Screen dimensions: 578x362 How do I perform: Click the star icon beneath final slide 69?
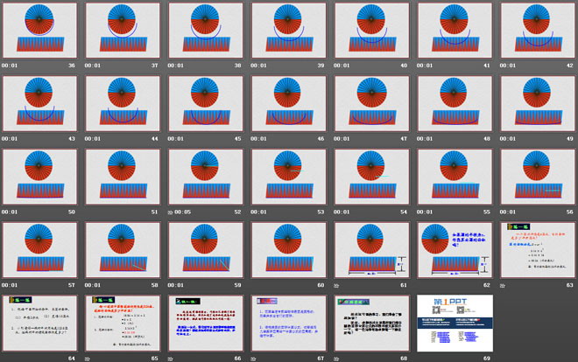(x=421, y=358)
